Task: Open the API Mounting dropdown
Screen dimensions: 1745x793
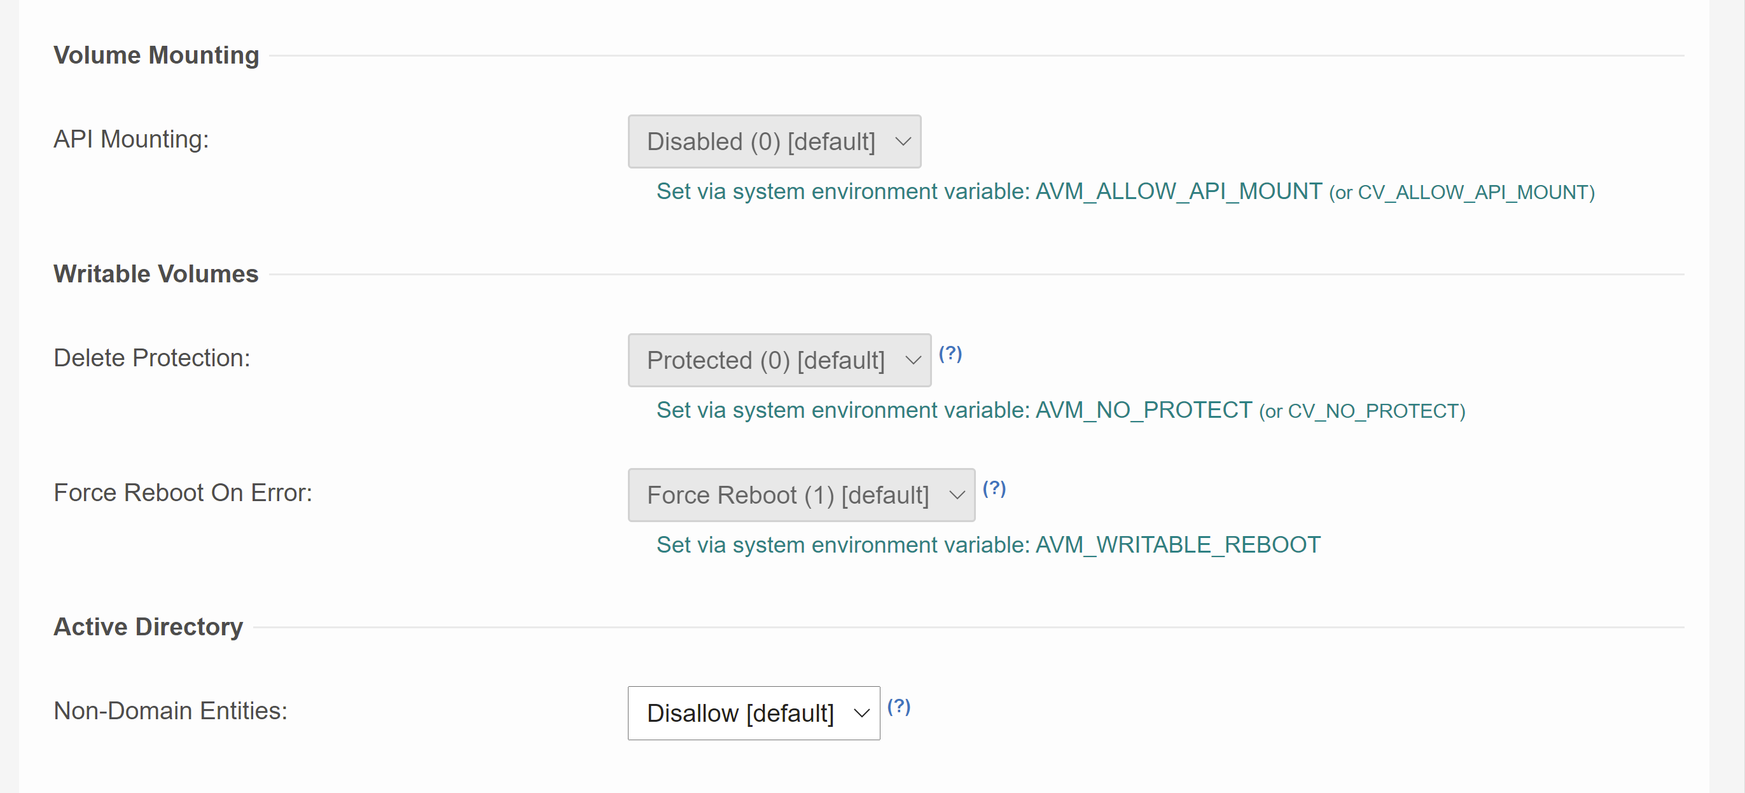Action: 774,141
